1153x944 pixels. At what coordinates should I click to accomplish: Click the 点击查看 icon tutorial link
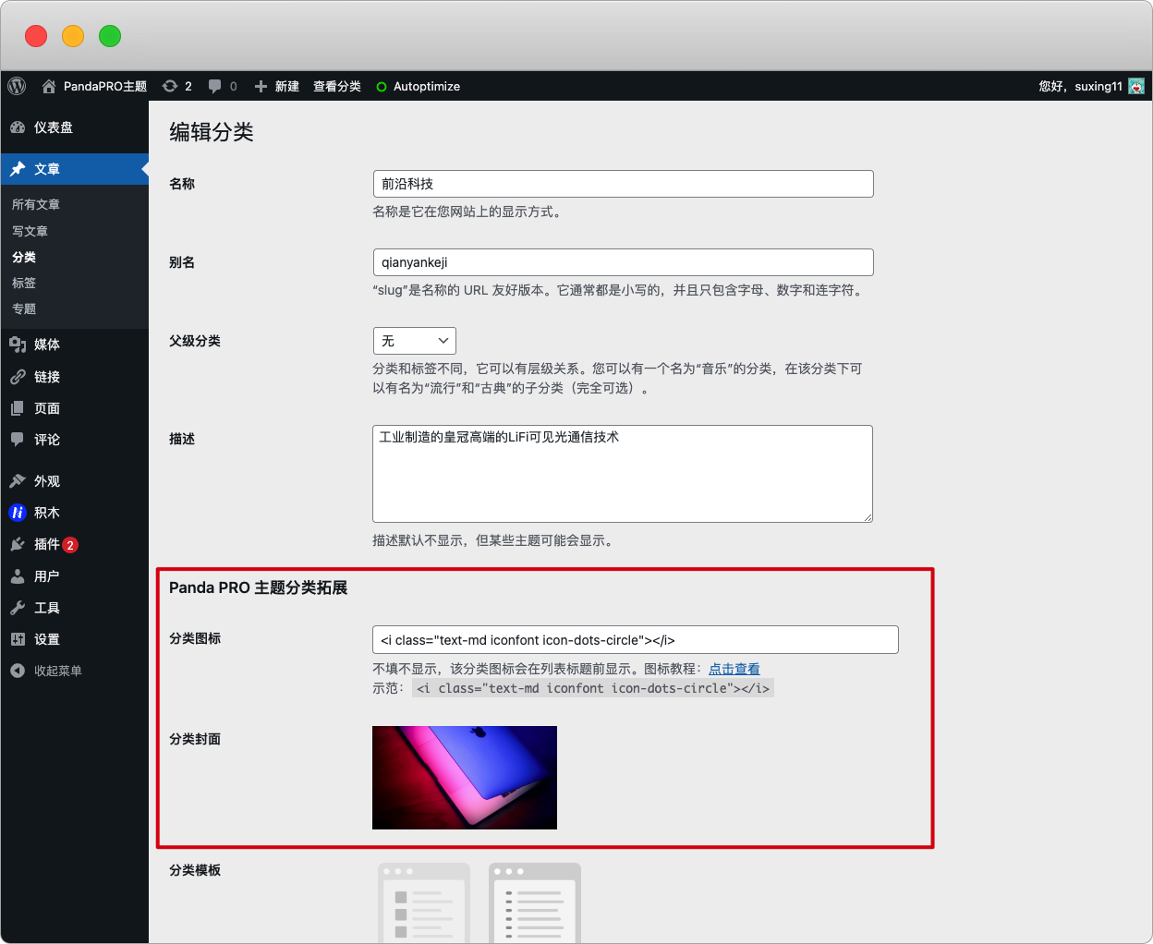point(734,669)
